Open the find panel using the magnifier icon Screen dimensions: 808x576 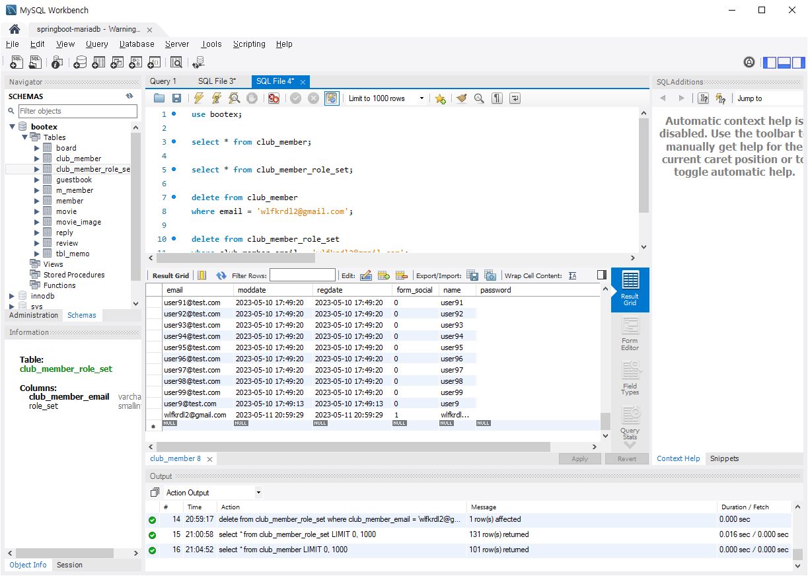479,98
